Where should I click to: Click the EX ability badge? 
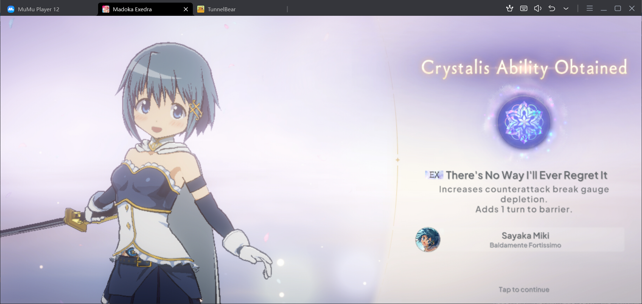[435, 175]
